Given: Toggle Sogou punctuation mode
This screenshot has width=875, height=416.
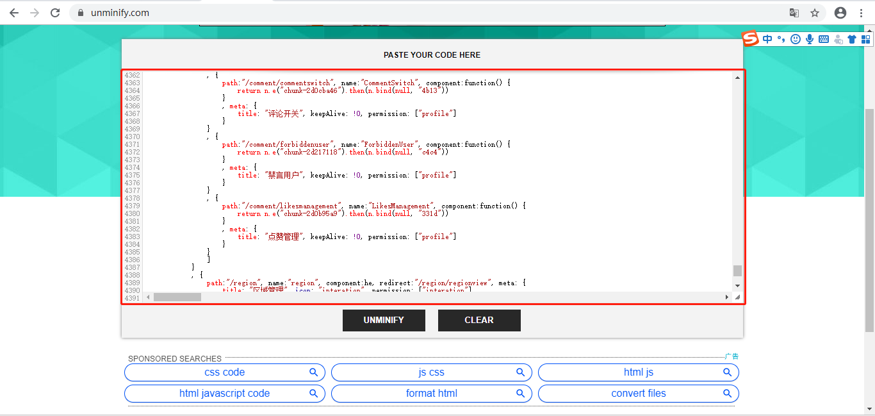Looking at the screenshot, I should click(781, 39).
